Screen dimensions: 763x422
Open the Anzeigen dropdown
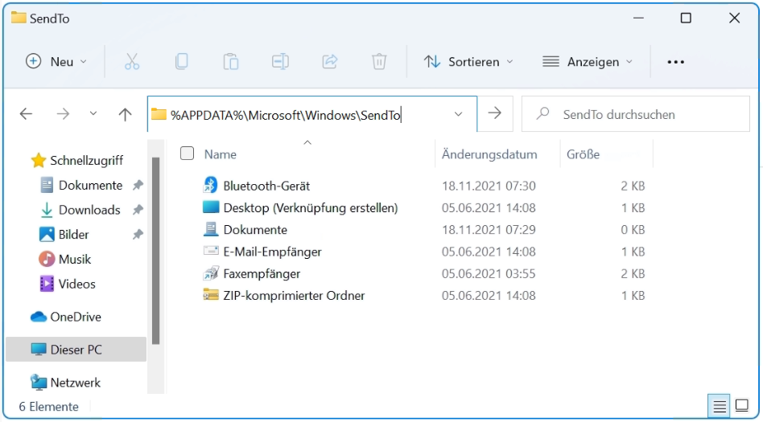[x=588, y=62]
